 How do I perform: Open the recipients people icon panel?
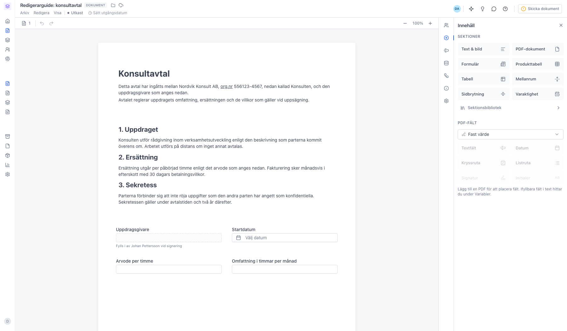point(446,25)
